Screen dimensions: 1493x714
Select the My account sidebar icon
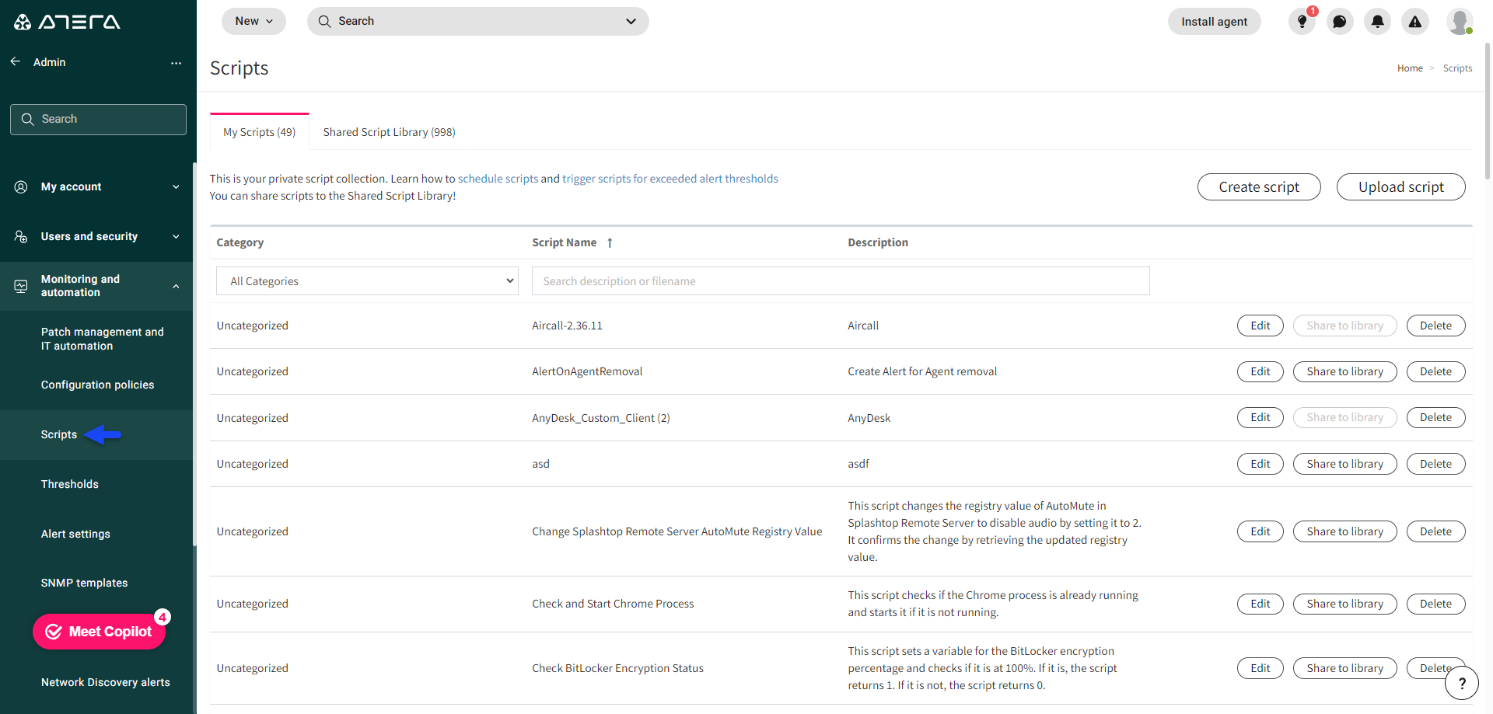(x=20, y=186)
